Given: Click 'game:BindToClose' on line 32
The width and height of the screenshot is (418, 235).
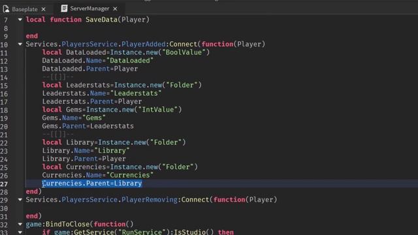Looking at the screenshot, I should (x=57, y=224).
